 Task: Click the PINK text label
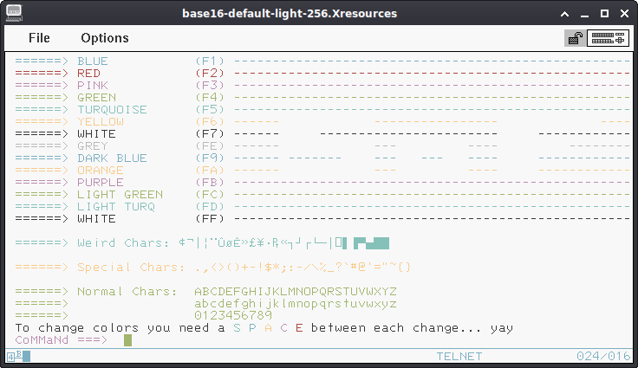(x=93, y=86)
